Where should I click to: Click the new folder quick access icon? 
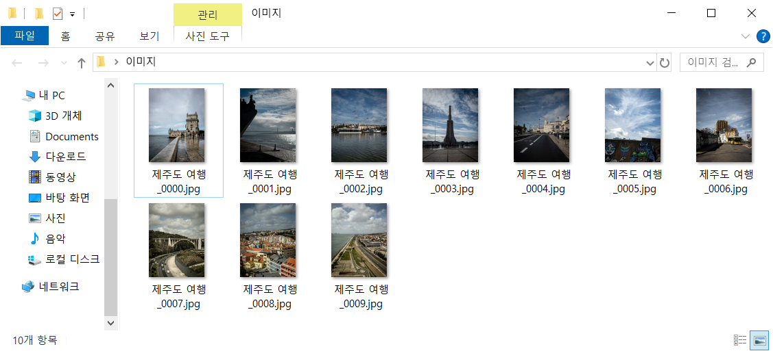tap(39, 13)
